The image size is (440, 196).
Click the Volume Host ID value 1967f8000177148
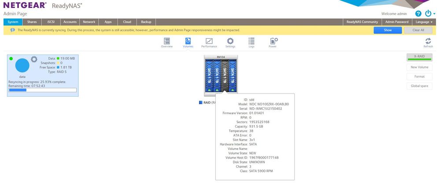point(264,158)
